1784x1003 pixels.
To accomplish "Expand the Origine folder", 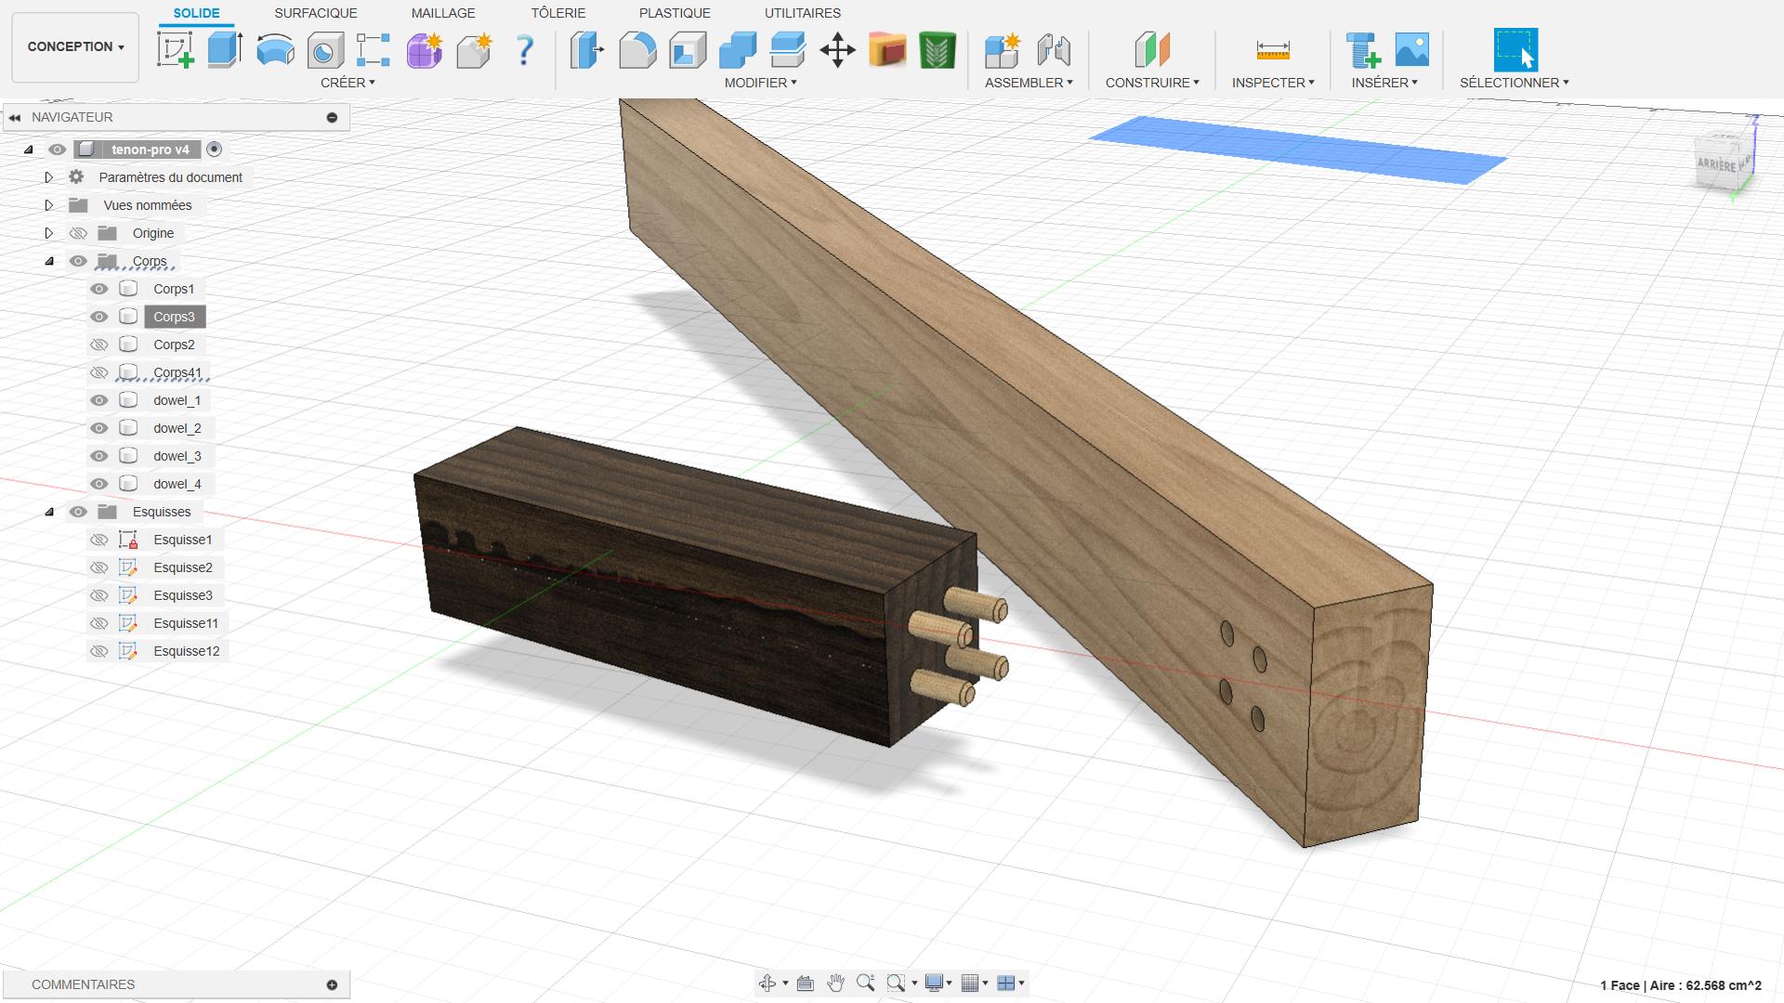I will pyautogui.click(x=49, y=233).
